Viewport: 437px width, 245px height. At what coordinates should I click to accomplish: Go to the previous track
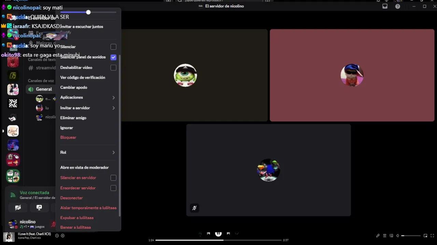point(208,233)
